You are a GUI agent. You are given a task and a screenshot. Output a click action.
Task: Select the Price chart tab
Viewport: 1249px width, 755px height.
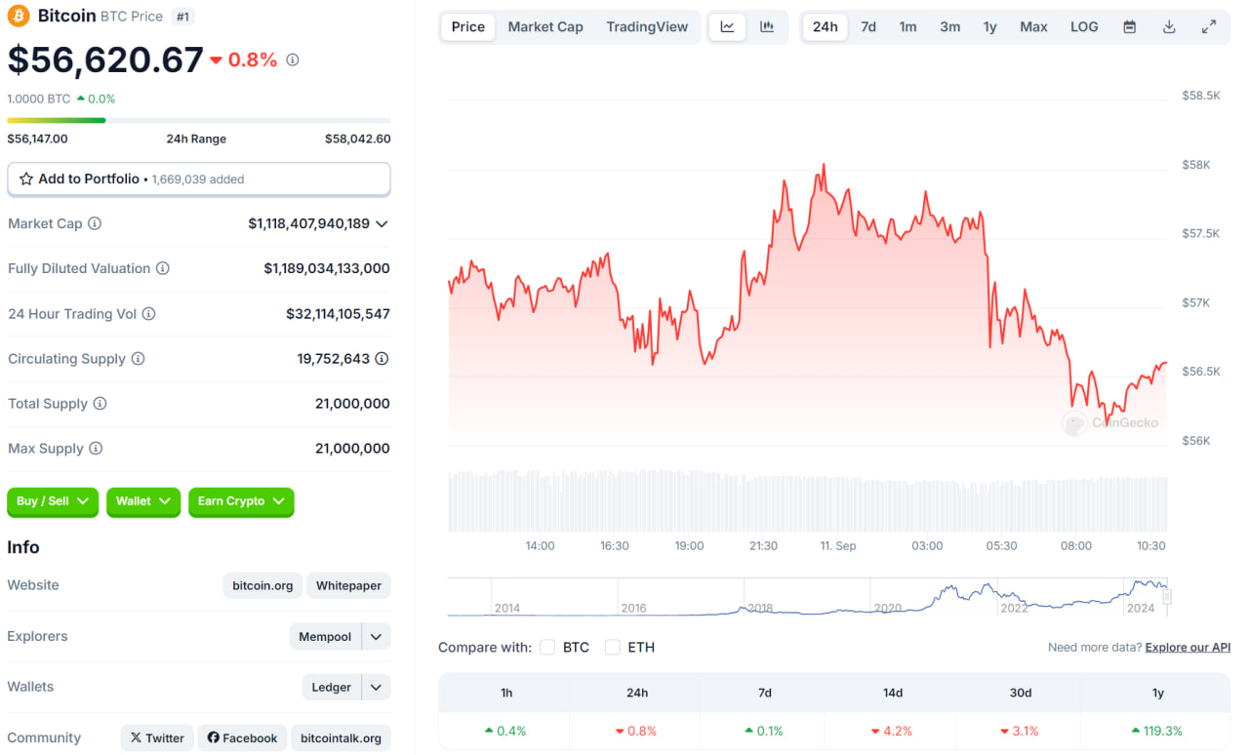(468, 27)
